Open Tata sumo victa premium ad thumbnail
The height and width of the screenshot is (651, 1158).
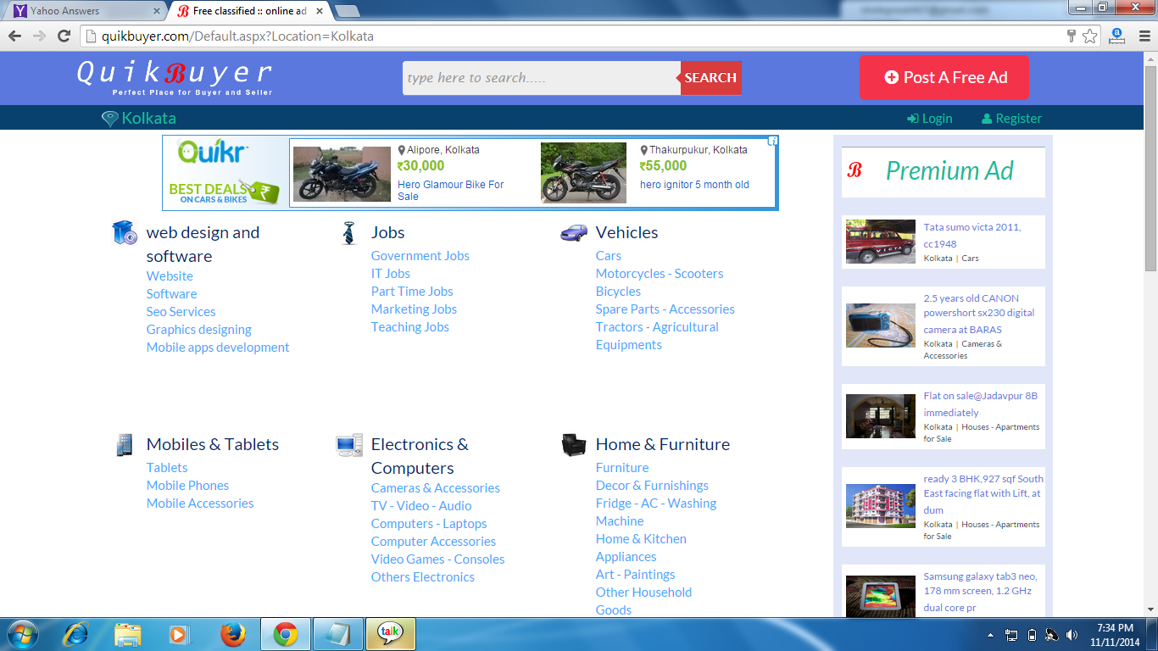[x=881, y=242]
